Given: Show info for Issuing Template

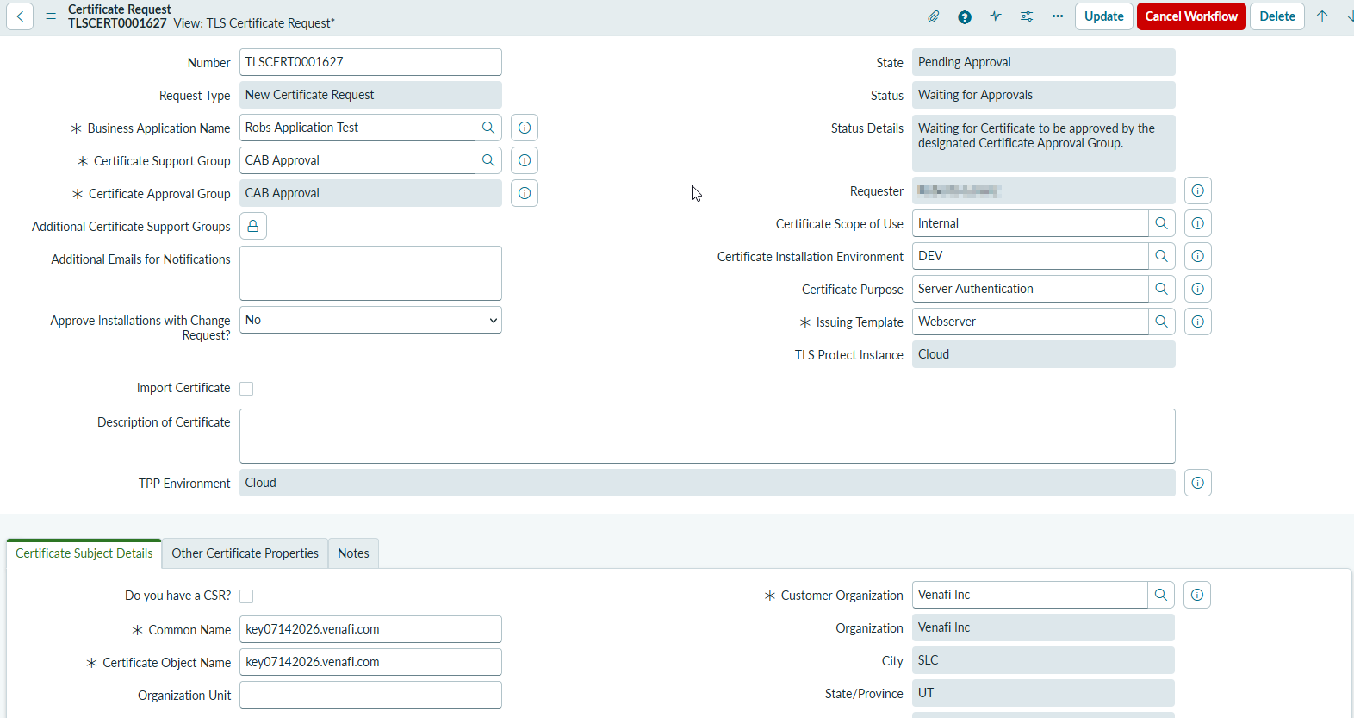Looking at the screenshot, I should click(1198, 322).
